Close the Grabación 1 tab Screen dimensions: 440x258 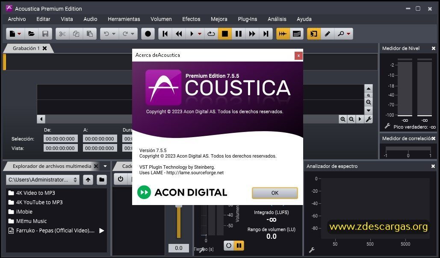44,48
